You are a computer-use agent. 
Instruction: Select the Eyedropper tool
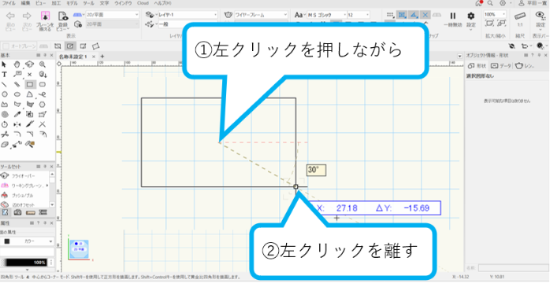[x=17, y=114]
